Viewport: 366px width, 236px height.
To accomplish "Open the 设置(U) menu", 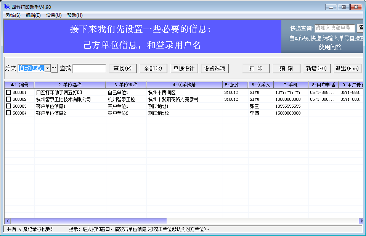I will pyautogui.click(x=54, y=15).
